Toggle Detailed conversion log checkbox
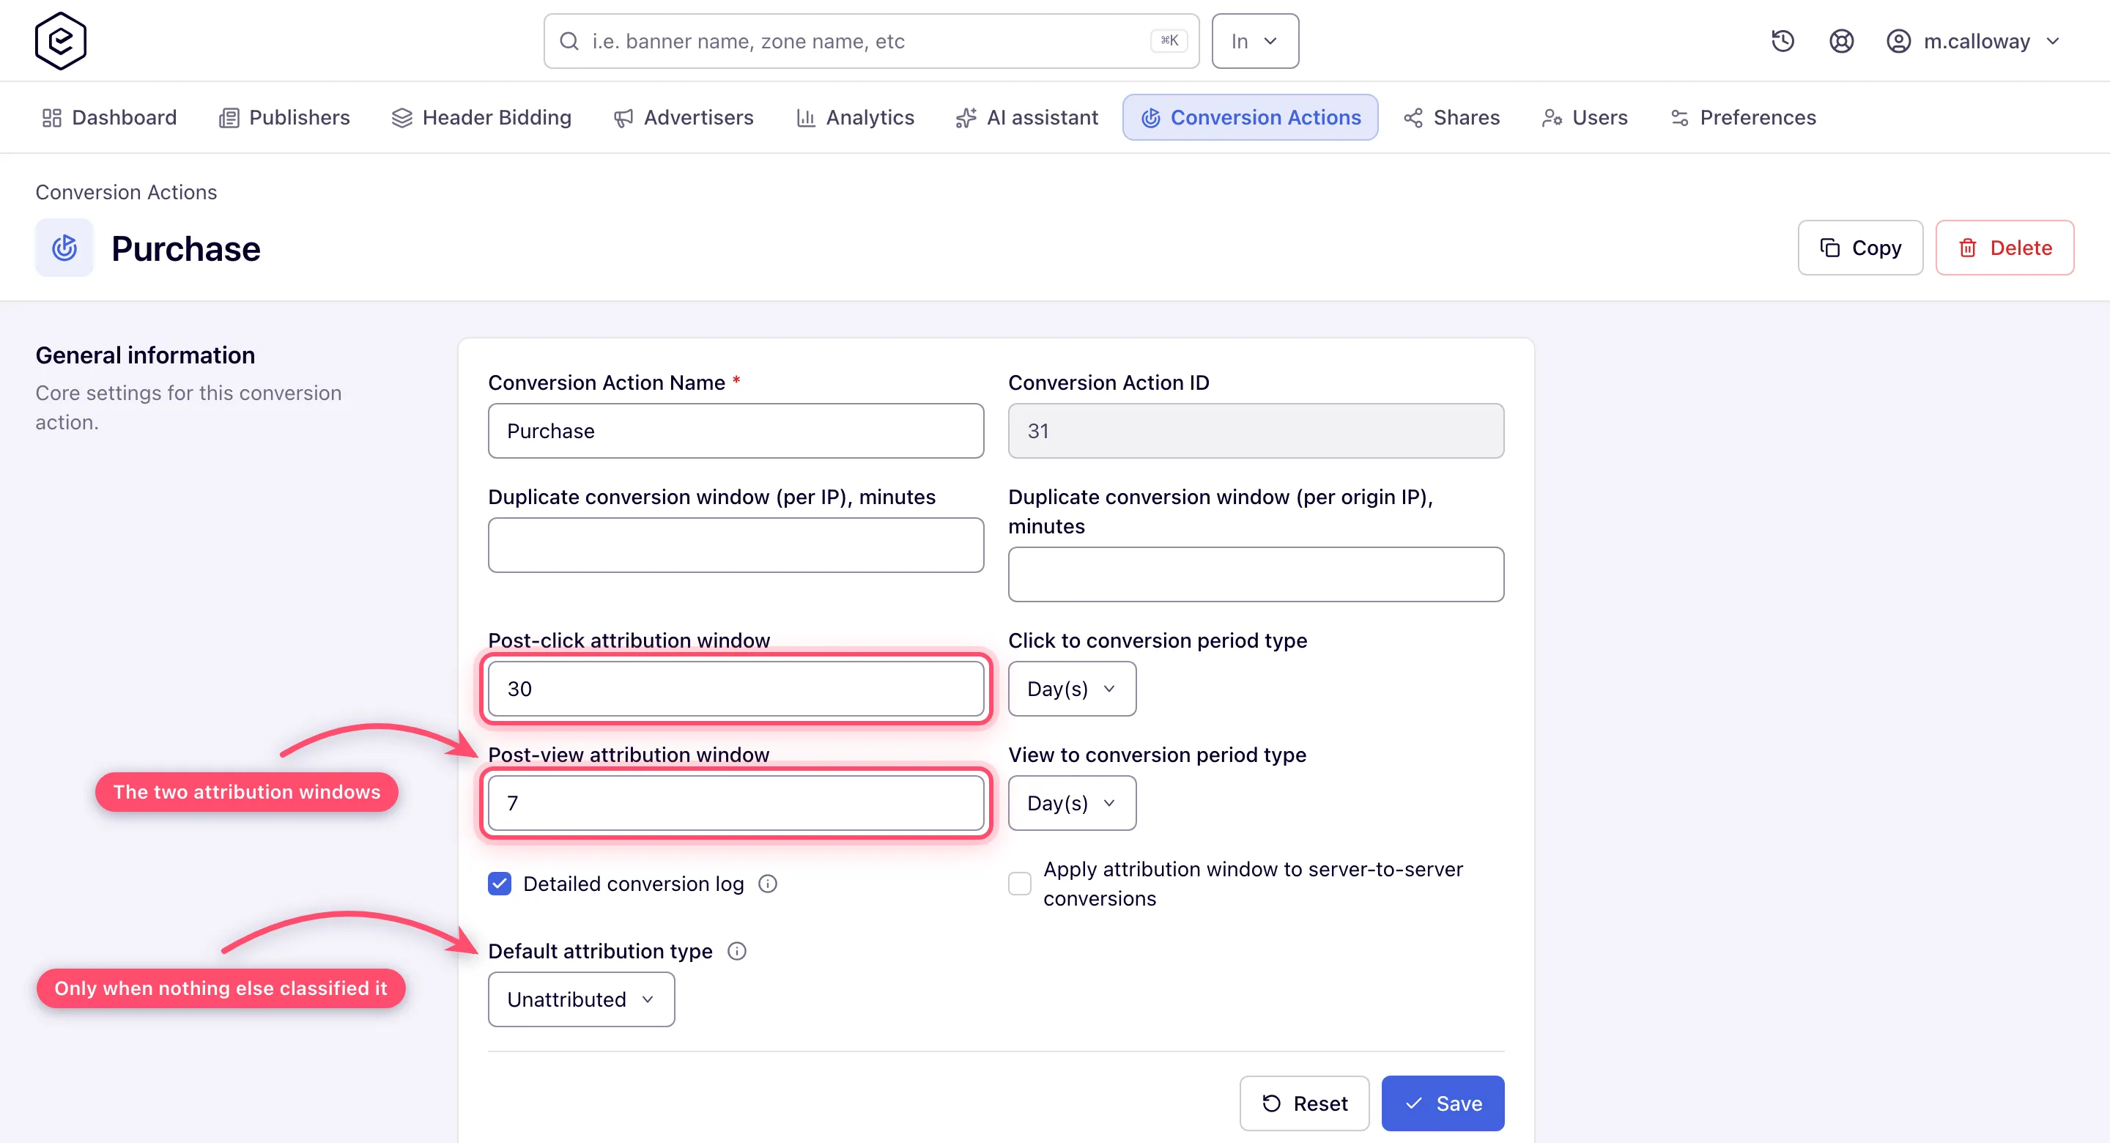Screen dimensions: 2110x1143 [x=500, y=884]
